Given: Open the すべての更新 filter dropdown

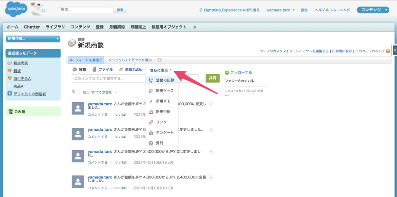Looking at the screenshot, I should pyautogui.click(x=104, y=92).
